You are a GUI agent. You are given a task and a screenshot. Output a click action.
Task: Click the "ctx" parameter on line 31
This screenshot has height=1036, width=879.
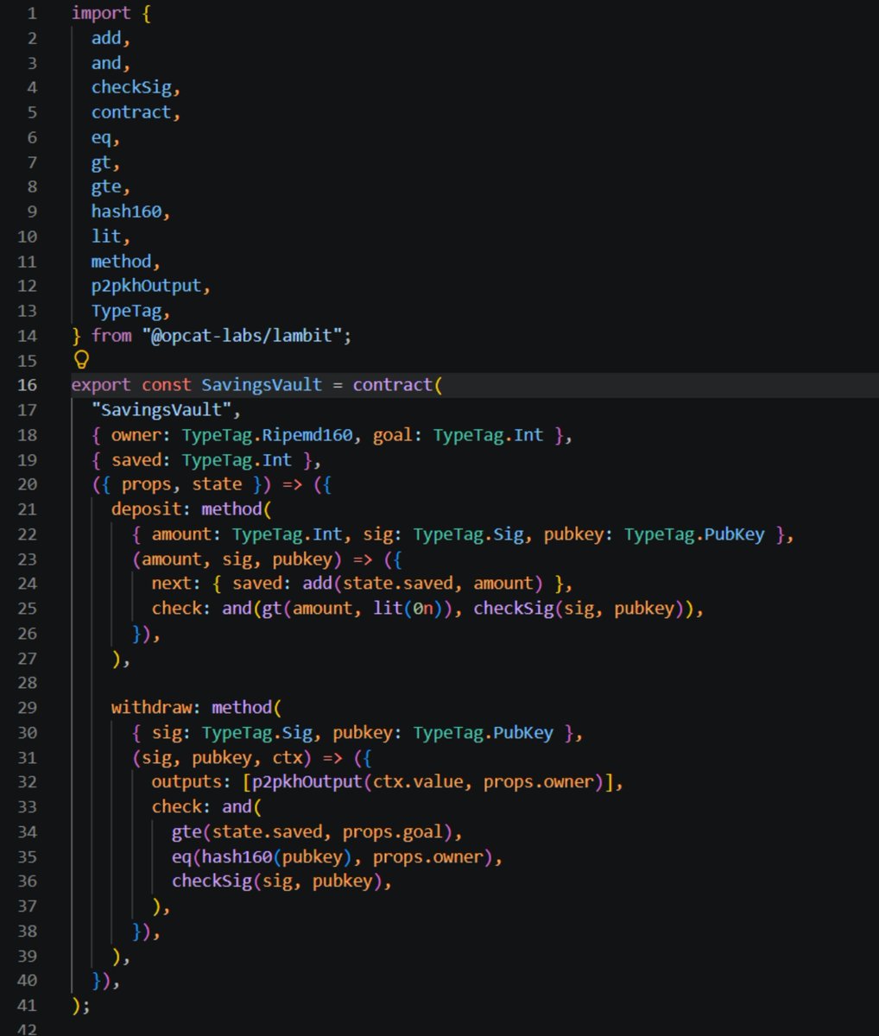(288, 757)
